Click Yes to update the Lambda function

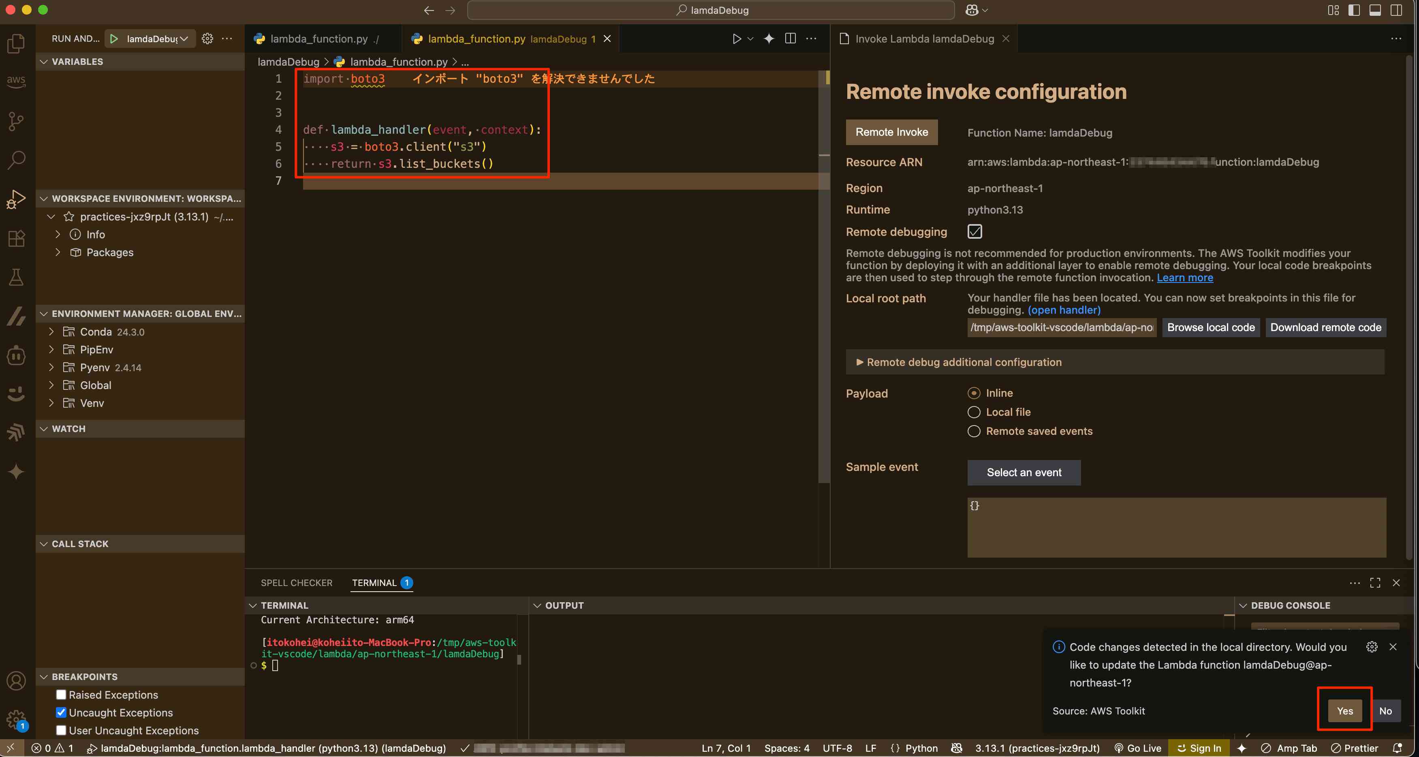pyautogui.click(x=1344, y=711)
